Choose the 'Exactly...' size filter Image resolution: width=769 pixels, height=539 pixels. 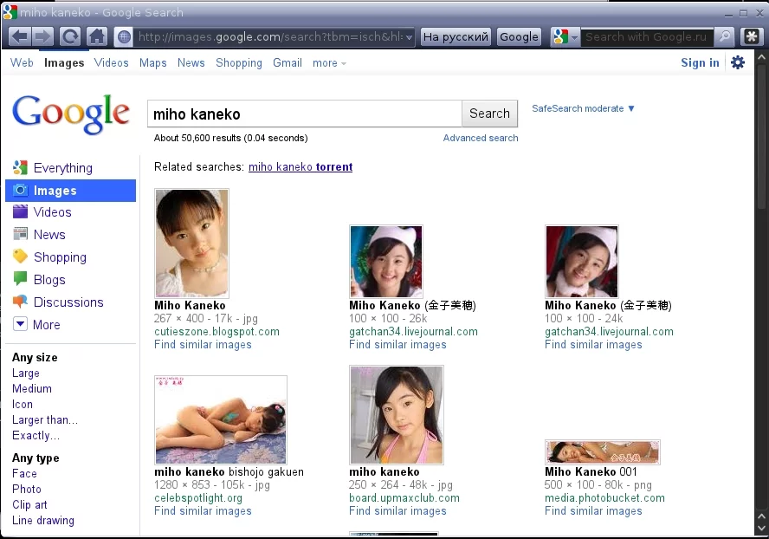(x=36, y=435)
